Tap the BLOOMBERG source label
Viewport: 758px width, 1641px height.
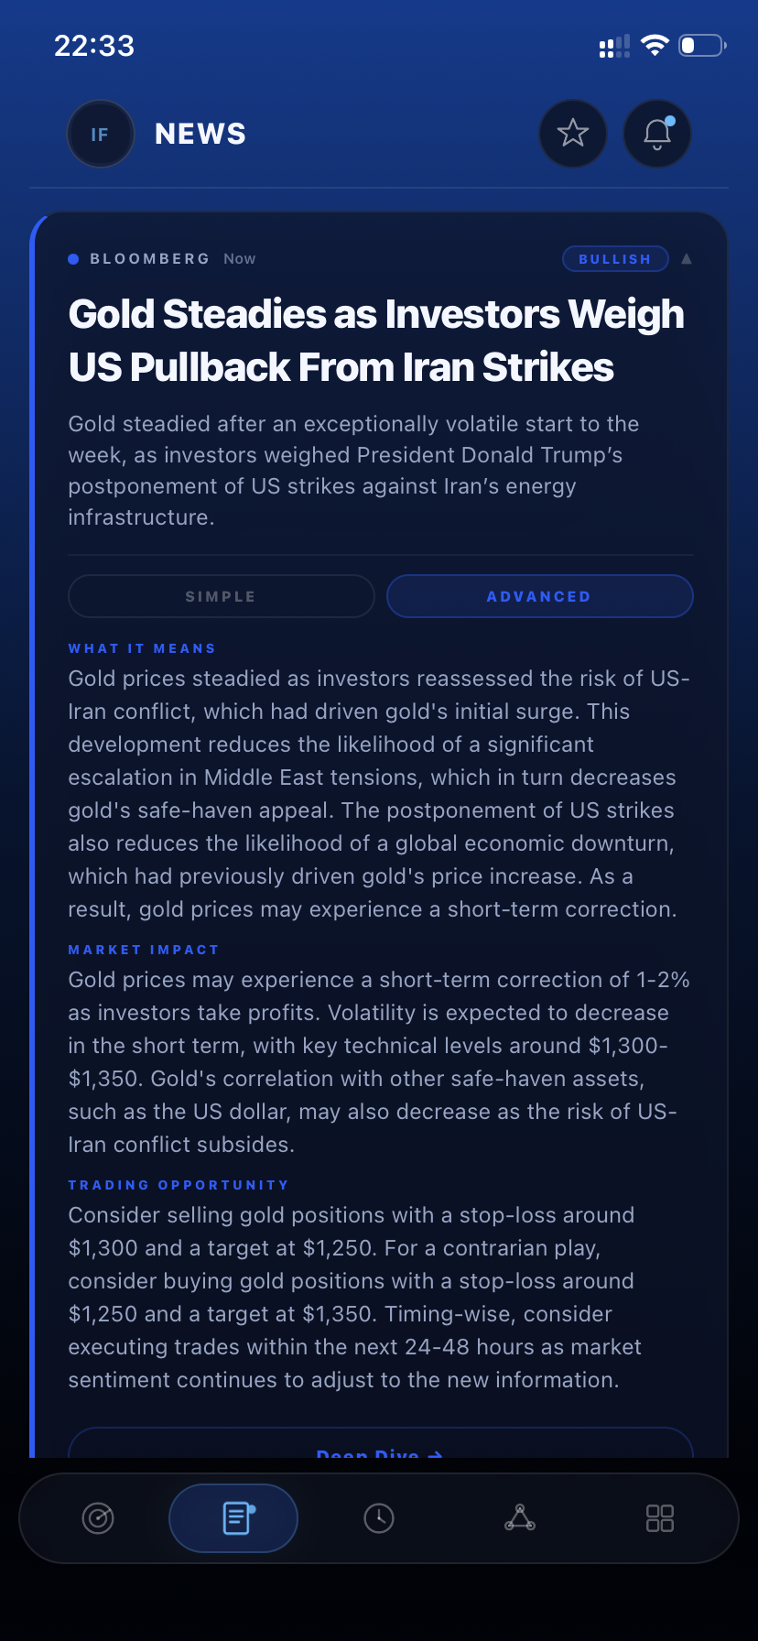151,259
